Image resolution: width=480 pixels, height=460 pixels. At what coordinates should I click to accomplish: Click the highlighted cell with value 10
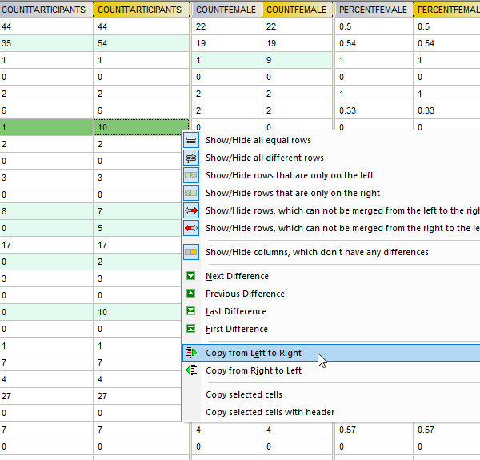pos(141,127)
